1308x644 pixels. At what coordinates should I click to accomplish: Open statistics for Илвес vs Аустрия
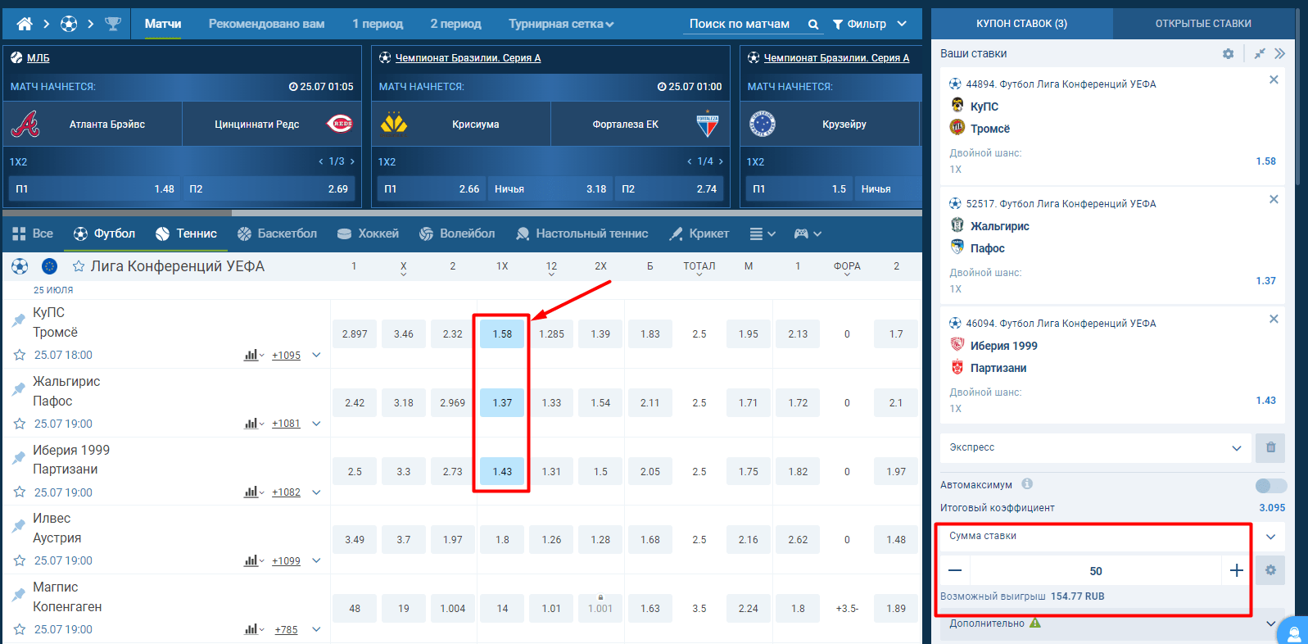(x=254, y=560)
